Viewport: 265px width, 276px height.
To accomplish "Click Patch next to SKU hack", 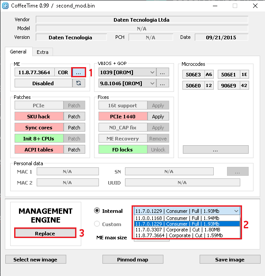I will pyautogui.click(x=74, y=117).
